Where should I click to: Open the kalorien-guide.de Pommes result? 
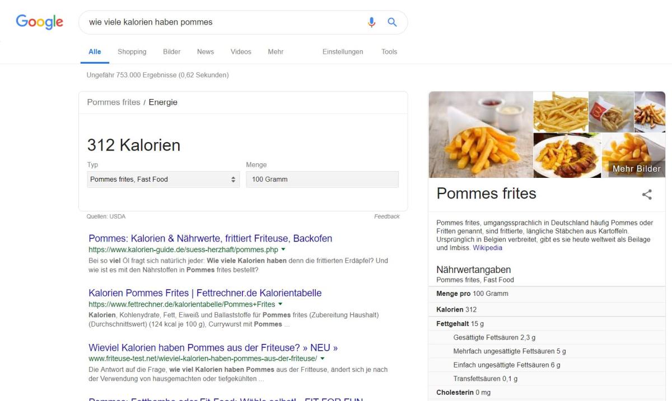coord(210,239)
